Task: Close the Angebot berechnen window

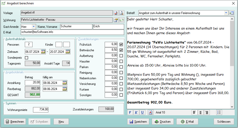Action: [x=233, y=3]
